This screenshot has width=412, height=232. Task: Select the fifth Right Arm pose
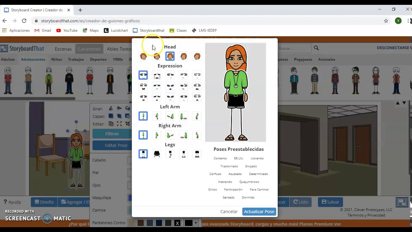197,135
